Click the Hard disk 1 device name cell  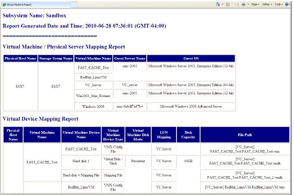[x=81, y=161]
